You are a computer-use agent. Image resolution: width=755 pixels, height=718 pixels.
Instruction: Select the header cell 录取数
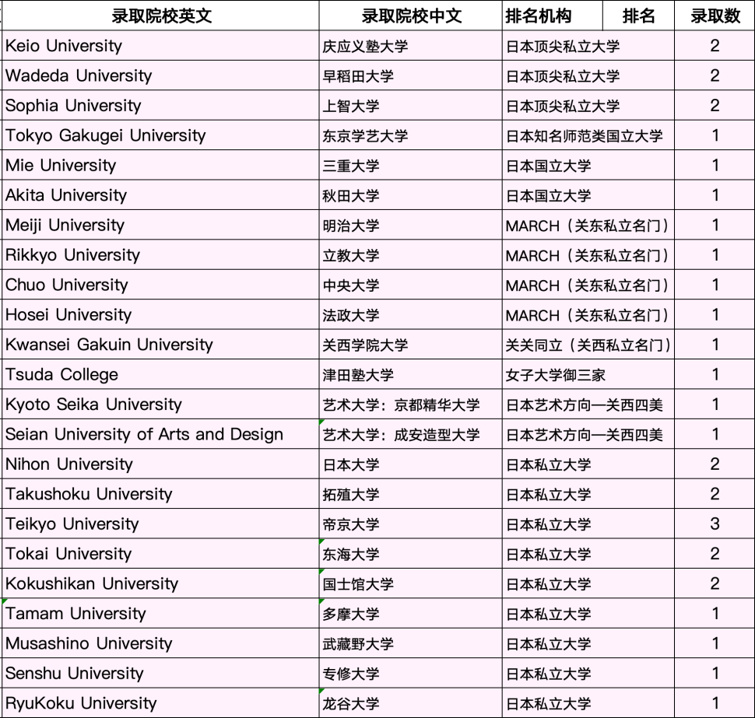(x=715, y=16)
